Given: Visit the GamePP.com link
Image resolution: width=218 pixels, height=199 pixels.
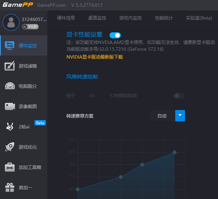Looking at the screenshot, I should point(51,5).
